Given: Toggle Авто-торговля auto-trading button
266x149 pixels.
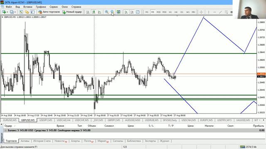Looking at the screenshot, I should (x=49, y=12).
